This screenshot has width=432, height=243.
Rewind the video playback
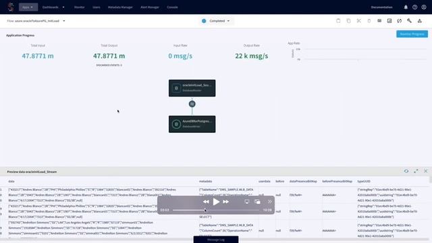coord(206,202)
